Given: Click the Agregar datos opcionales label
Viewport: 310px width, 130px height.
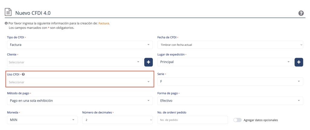Looking at the screenshot, I should pyautogui.click(x=261, y=120).
